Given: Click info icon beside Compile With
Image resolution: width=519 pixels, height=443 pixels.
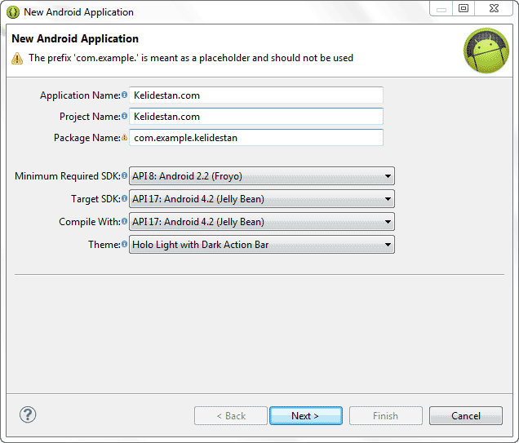Looking at the screenshot, I should tap(124, 221).
